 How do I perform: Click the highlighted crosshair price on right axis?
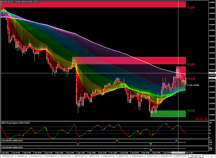[x=212, y=73]
